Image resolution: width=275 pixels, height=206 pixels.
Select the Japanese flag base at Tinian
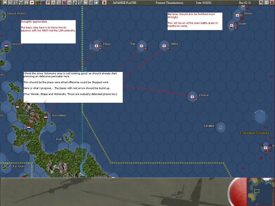click(x=237, y=15)
